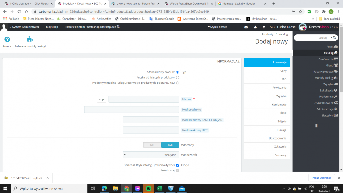Viewport: 343px width, 193px height.
Task: Reload the page in Chrome
Action: 19,12
